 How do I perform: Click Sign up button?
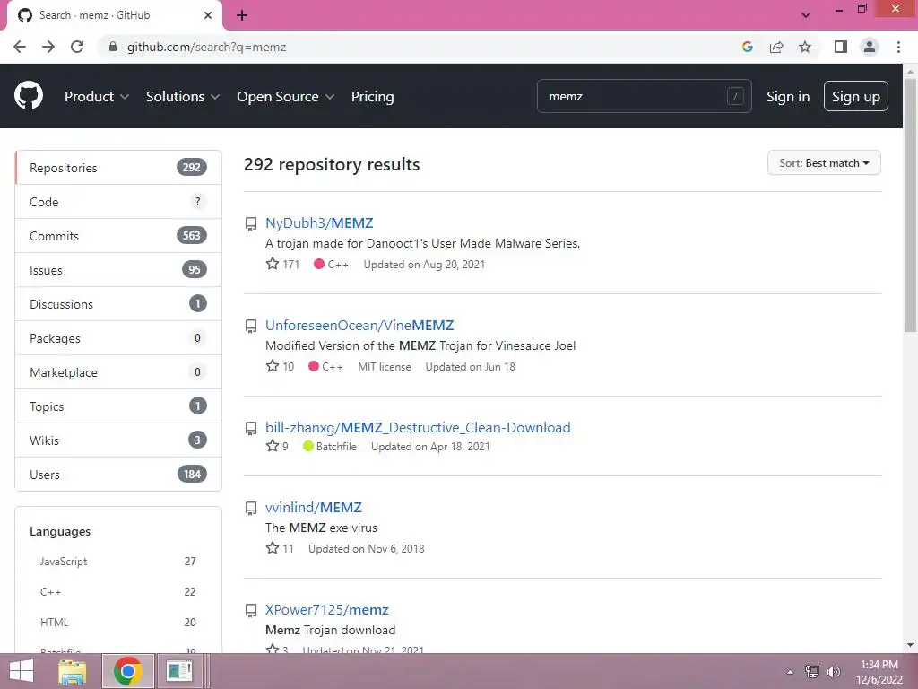pyautogui.click(x=856, y=96)
